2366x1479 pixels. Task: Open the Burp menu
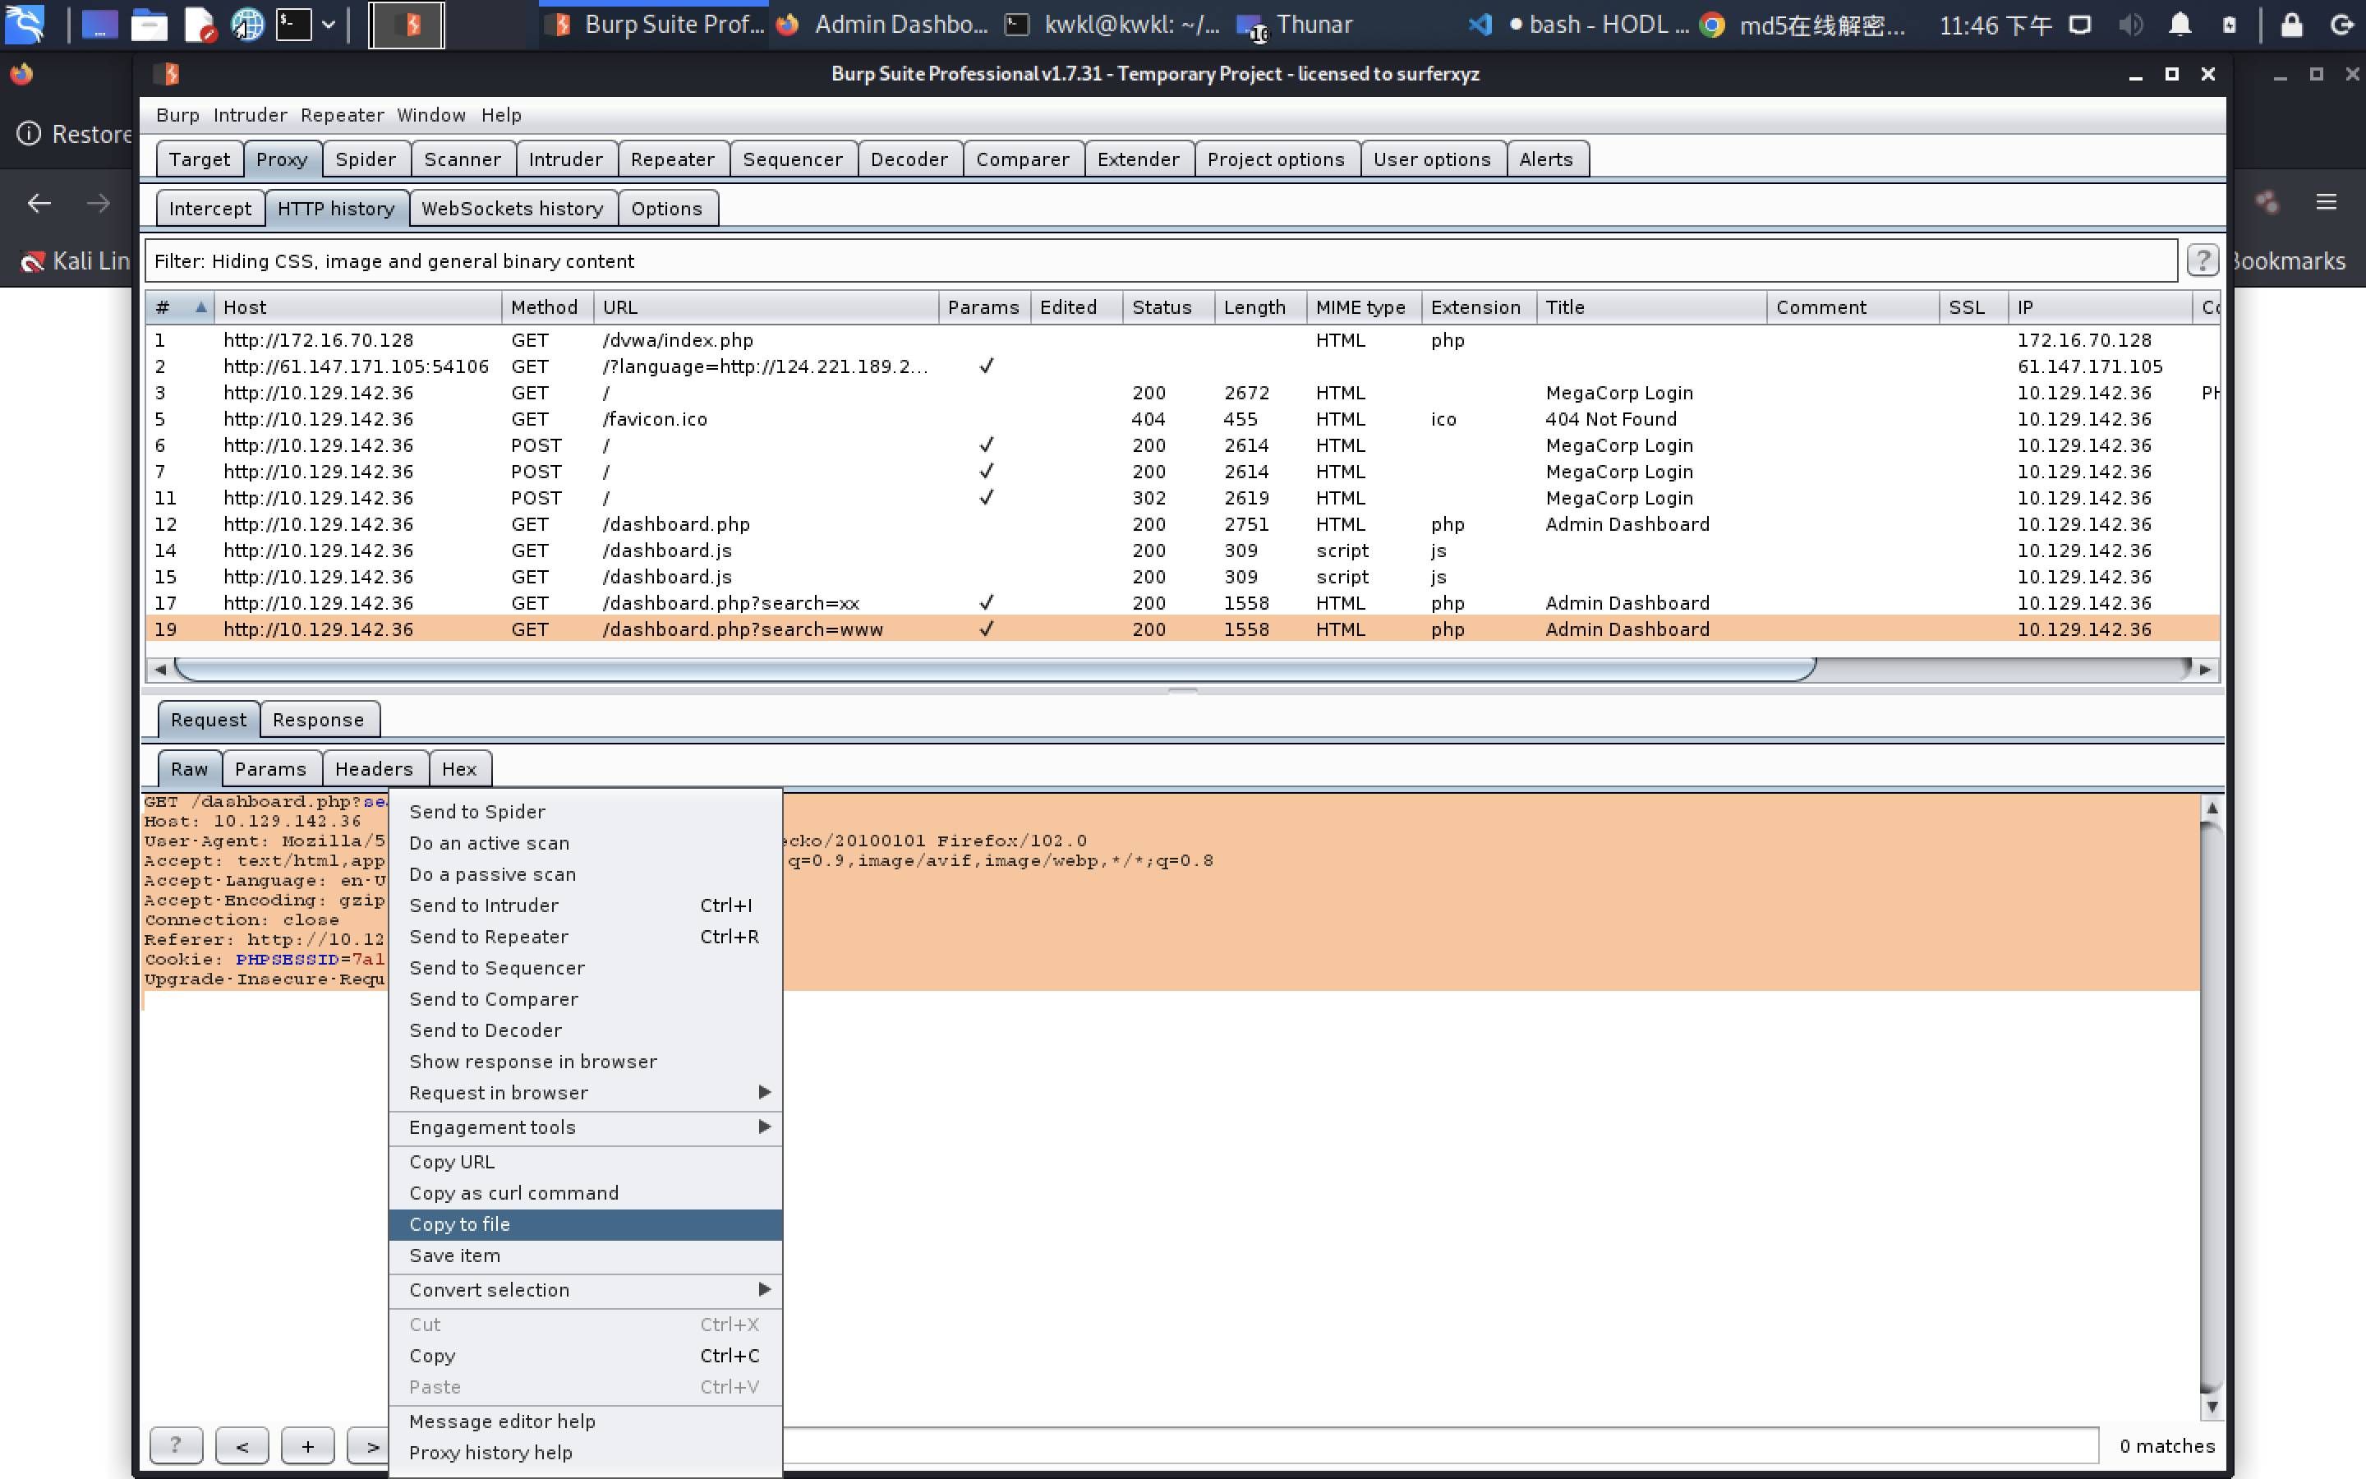(177, 115)
